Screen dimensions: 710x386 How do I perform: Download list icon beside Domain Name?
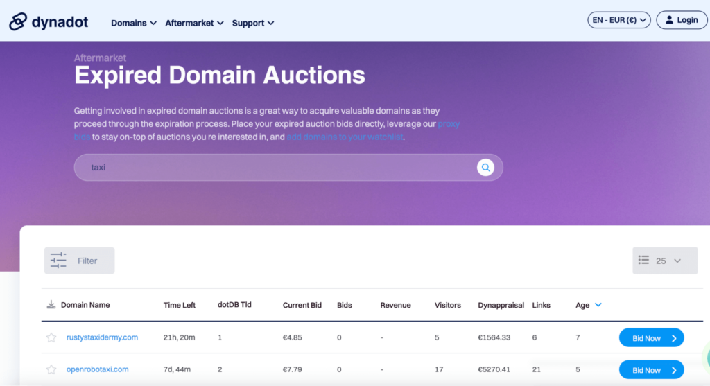click(51, 304)
